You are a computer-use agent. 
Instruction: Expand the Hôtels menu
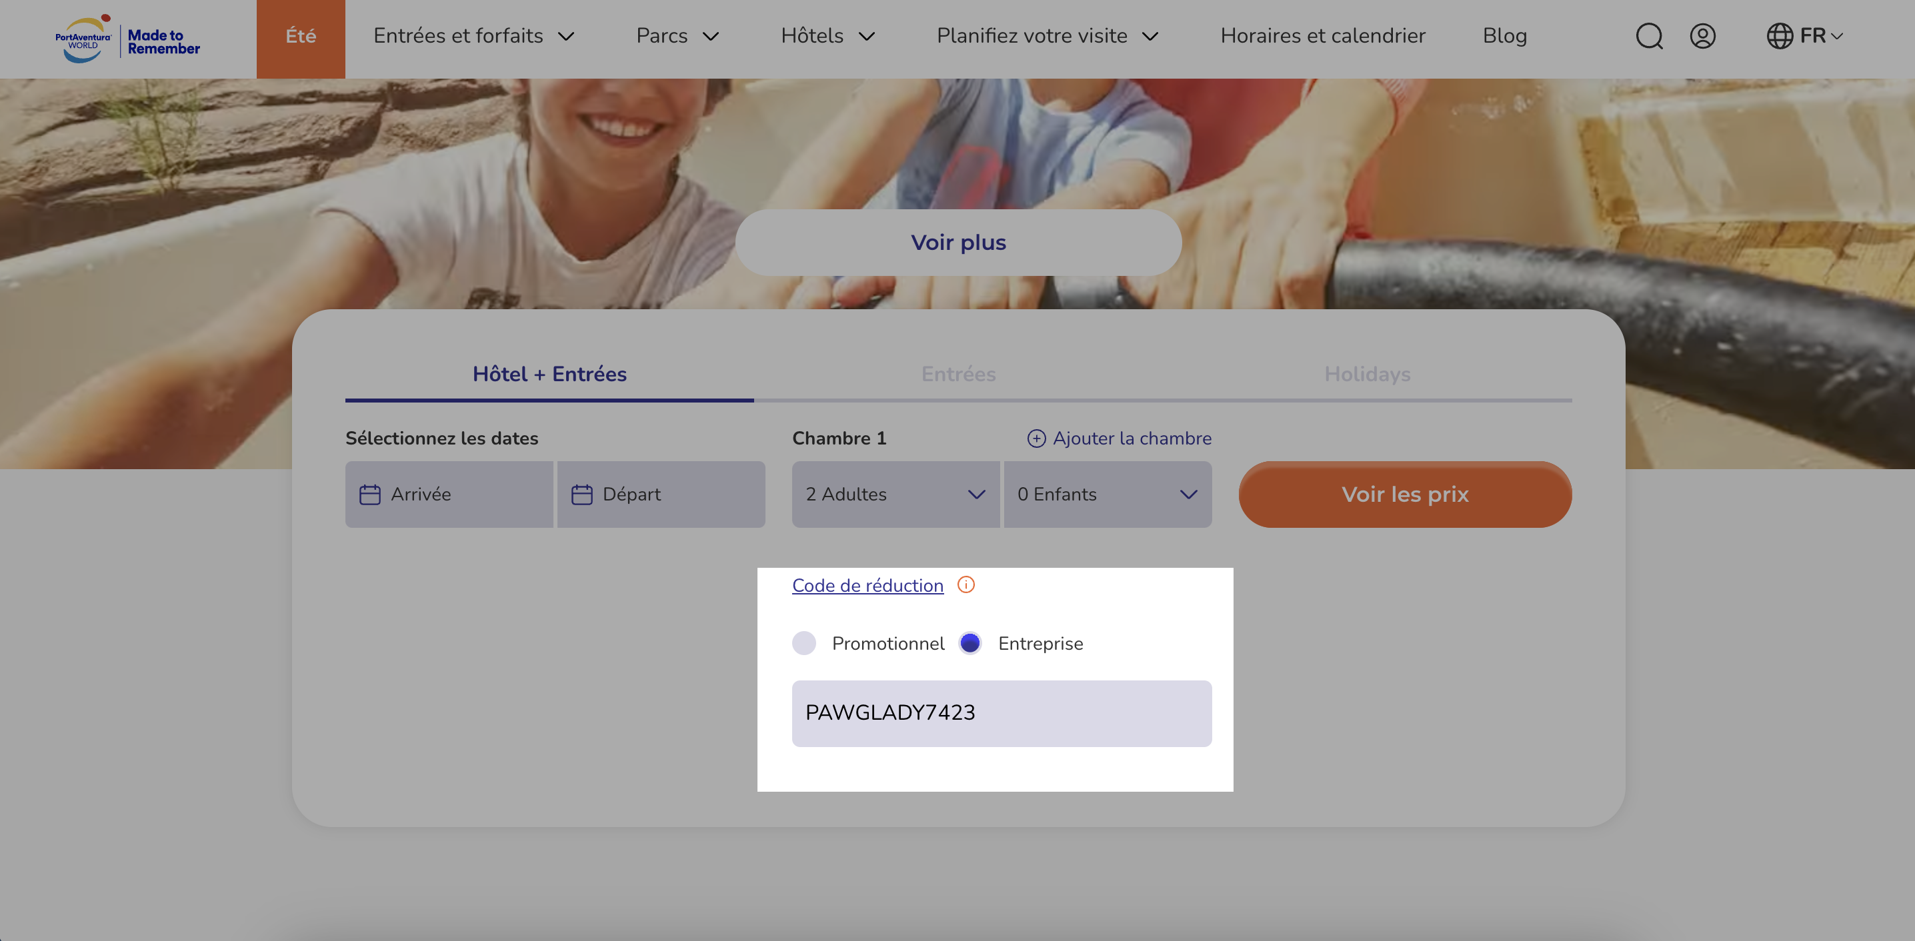pos(828,36)
